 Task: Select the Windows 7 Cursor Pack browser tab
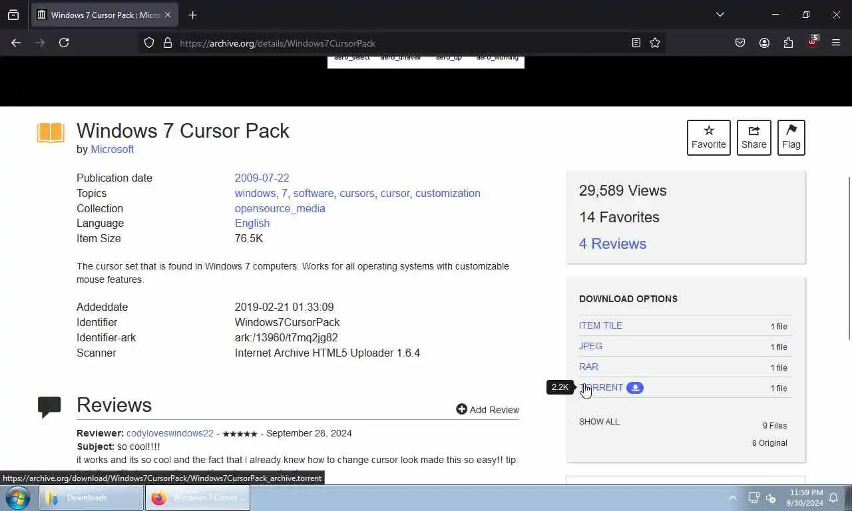pos(104,15)
